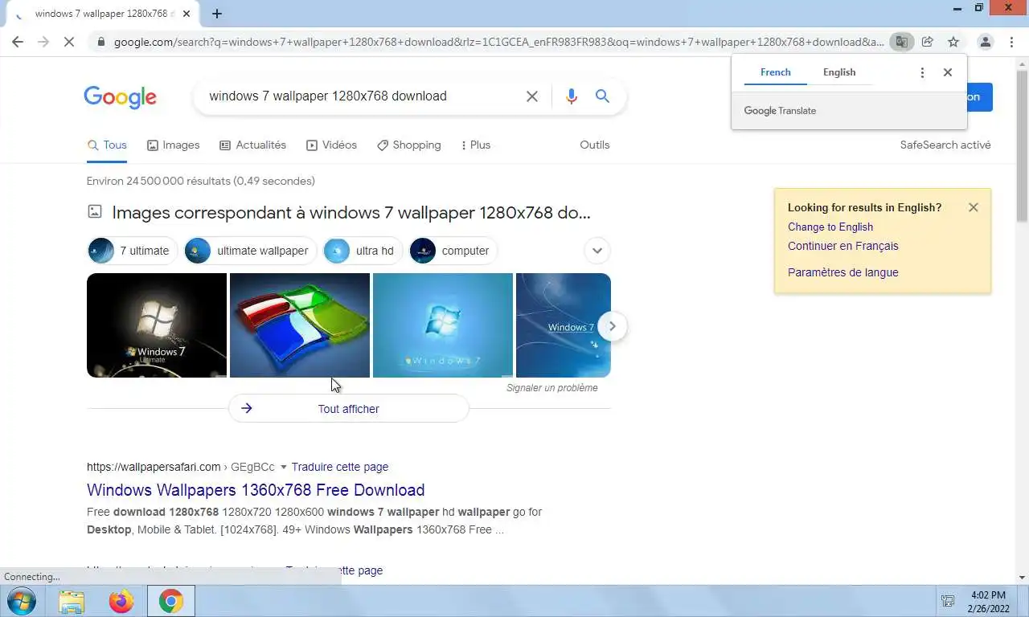1029x617 pixels.
Task: Share this page from the address bar
Action: 927,42
